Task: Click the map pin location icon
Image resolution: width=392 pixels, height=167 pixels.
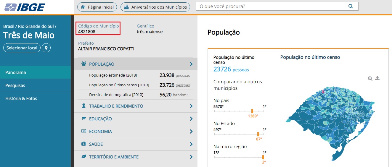Action: point(46,48)
